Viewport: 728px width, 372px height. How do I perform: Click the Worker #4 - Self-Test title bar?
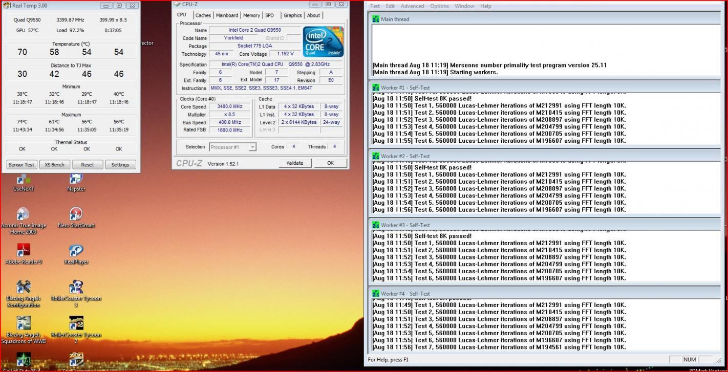pos(544,294)
